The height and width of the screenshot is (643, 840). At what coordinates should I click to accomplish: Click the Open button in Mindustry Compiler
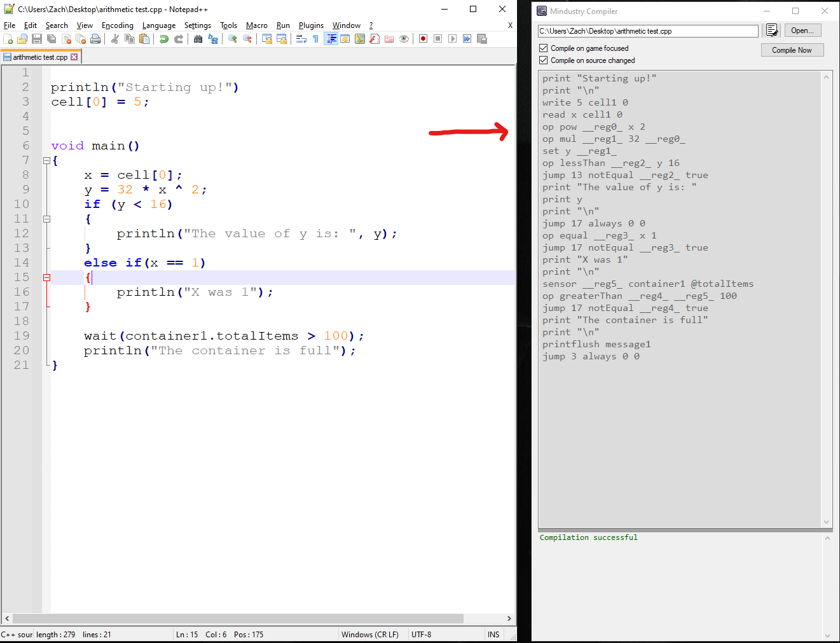[x=802, y=30]
